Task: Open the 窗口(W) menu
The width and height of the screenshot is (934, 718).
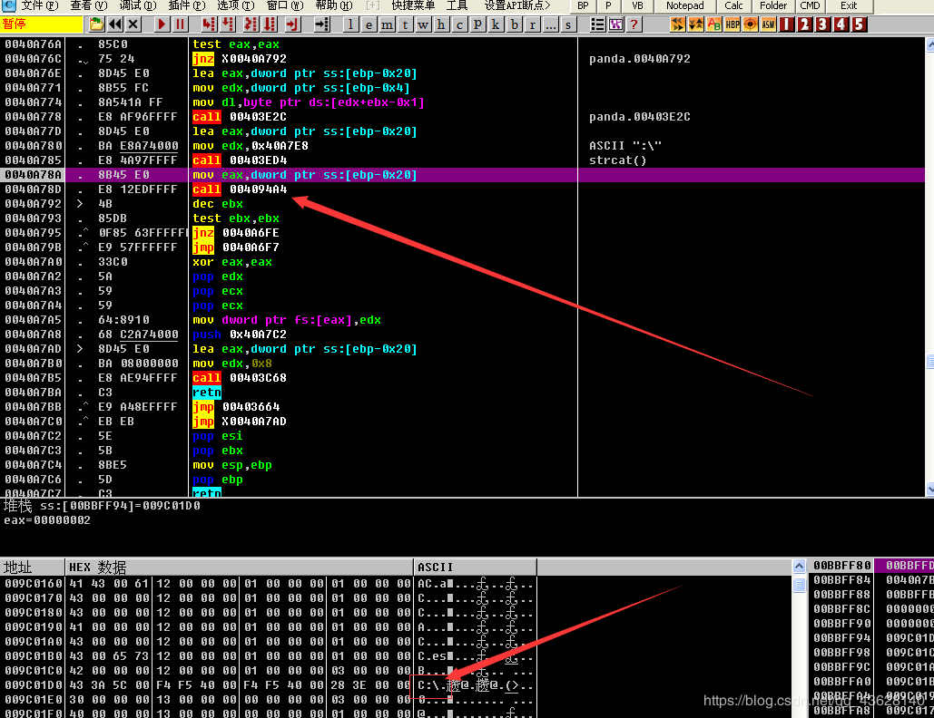Action: coord(285,6)
